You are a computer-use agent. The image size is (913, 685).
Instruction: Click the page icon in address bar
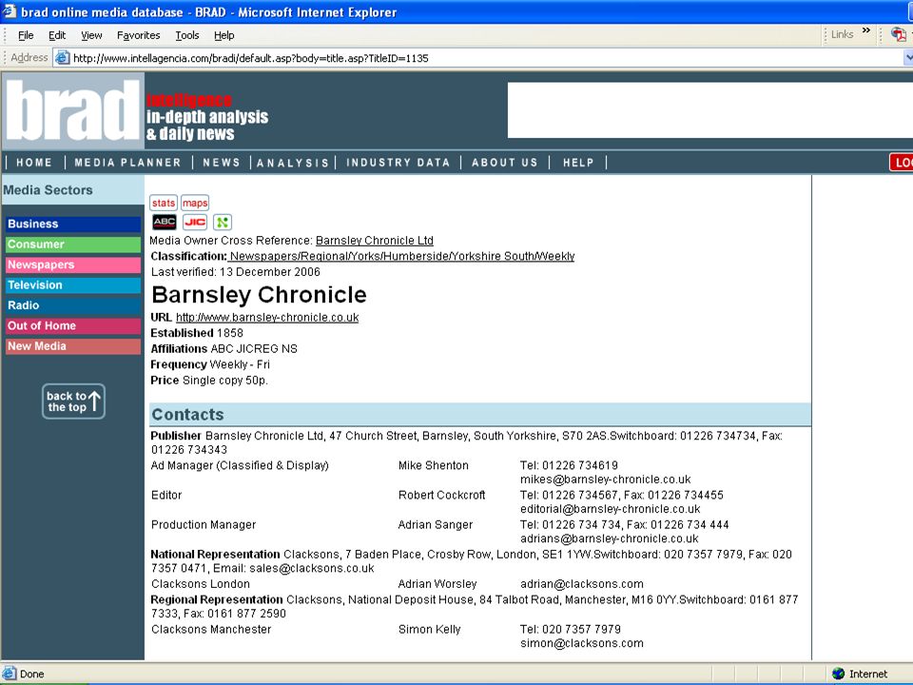coord(62,58)
